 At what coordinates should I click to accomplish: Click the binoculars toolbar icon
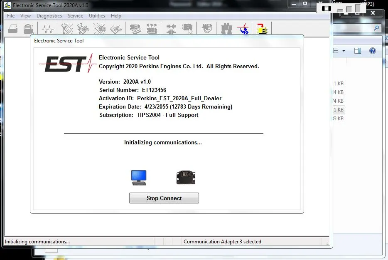point(226,29)
